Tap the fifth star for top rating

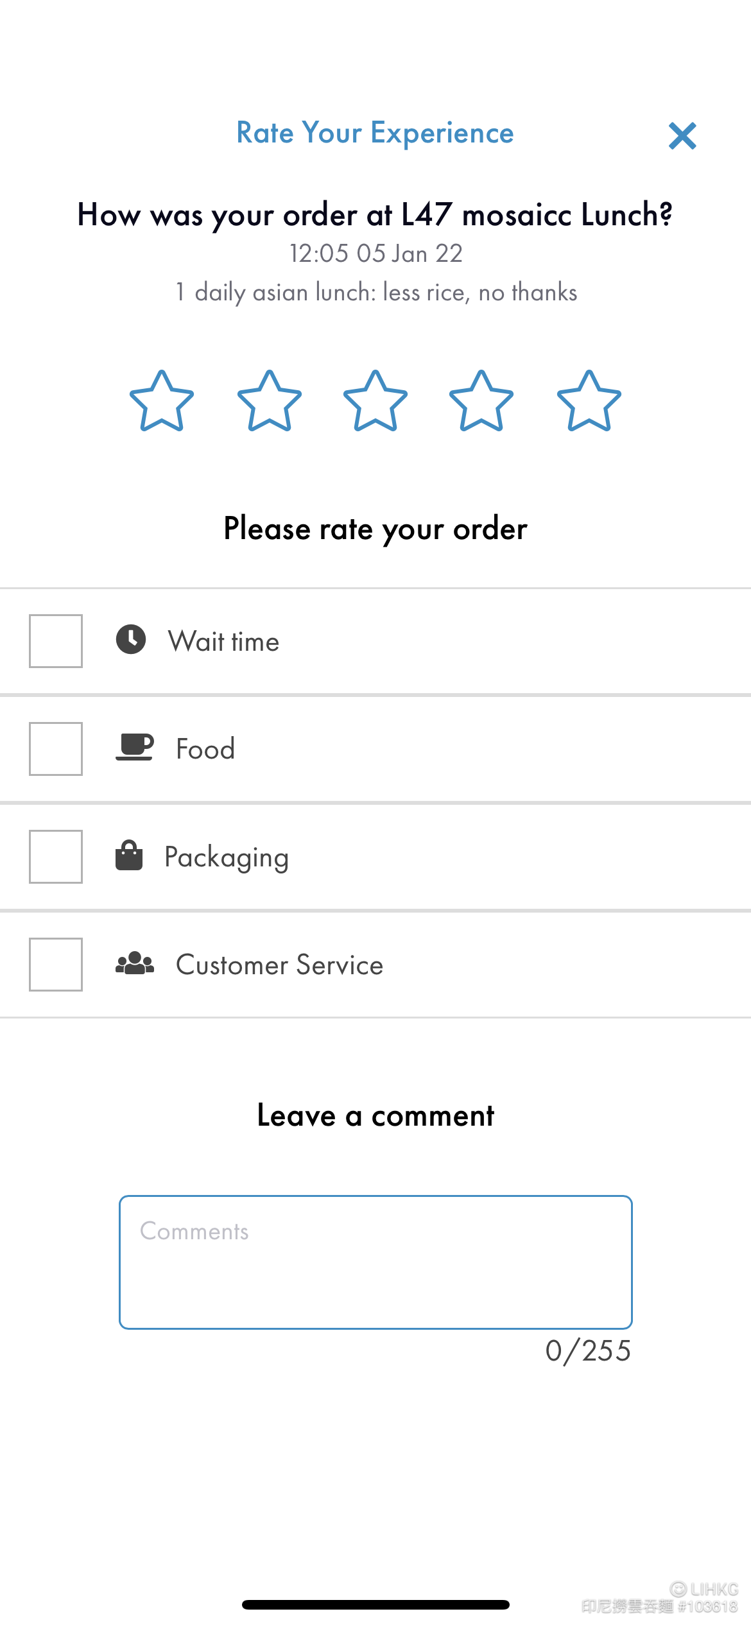tap(589, 401)
